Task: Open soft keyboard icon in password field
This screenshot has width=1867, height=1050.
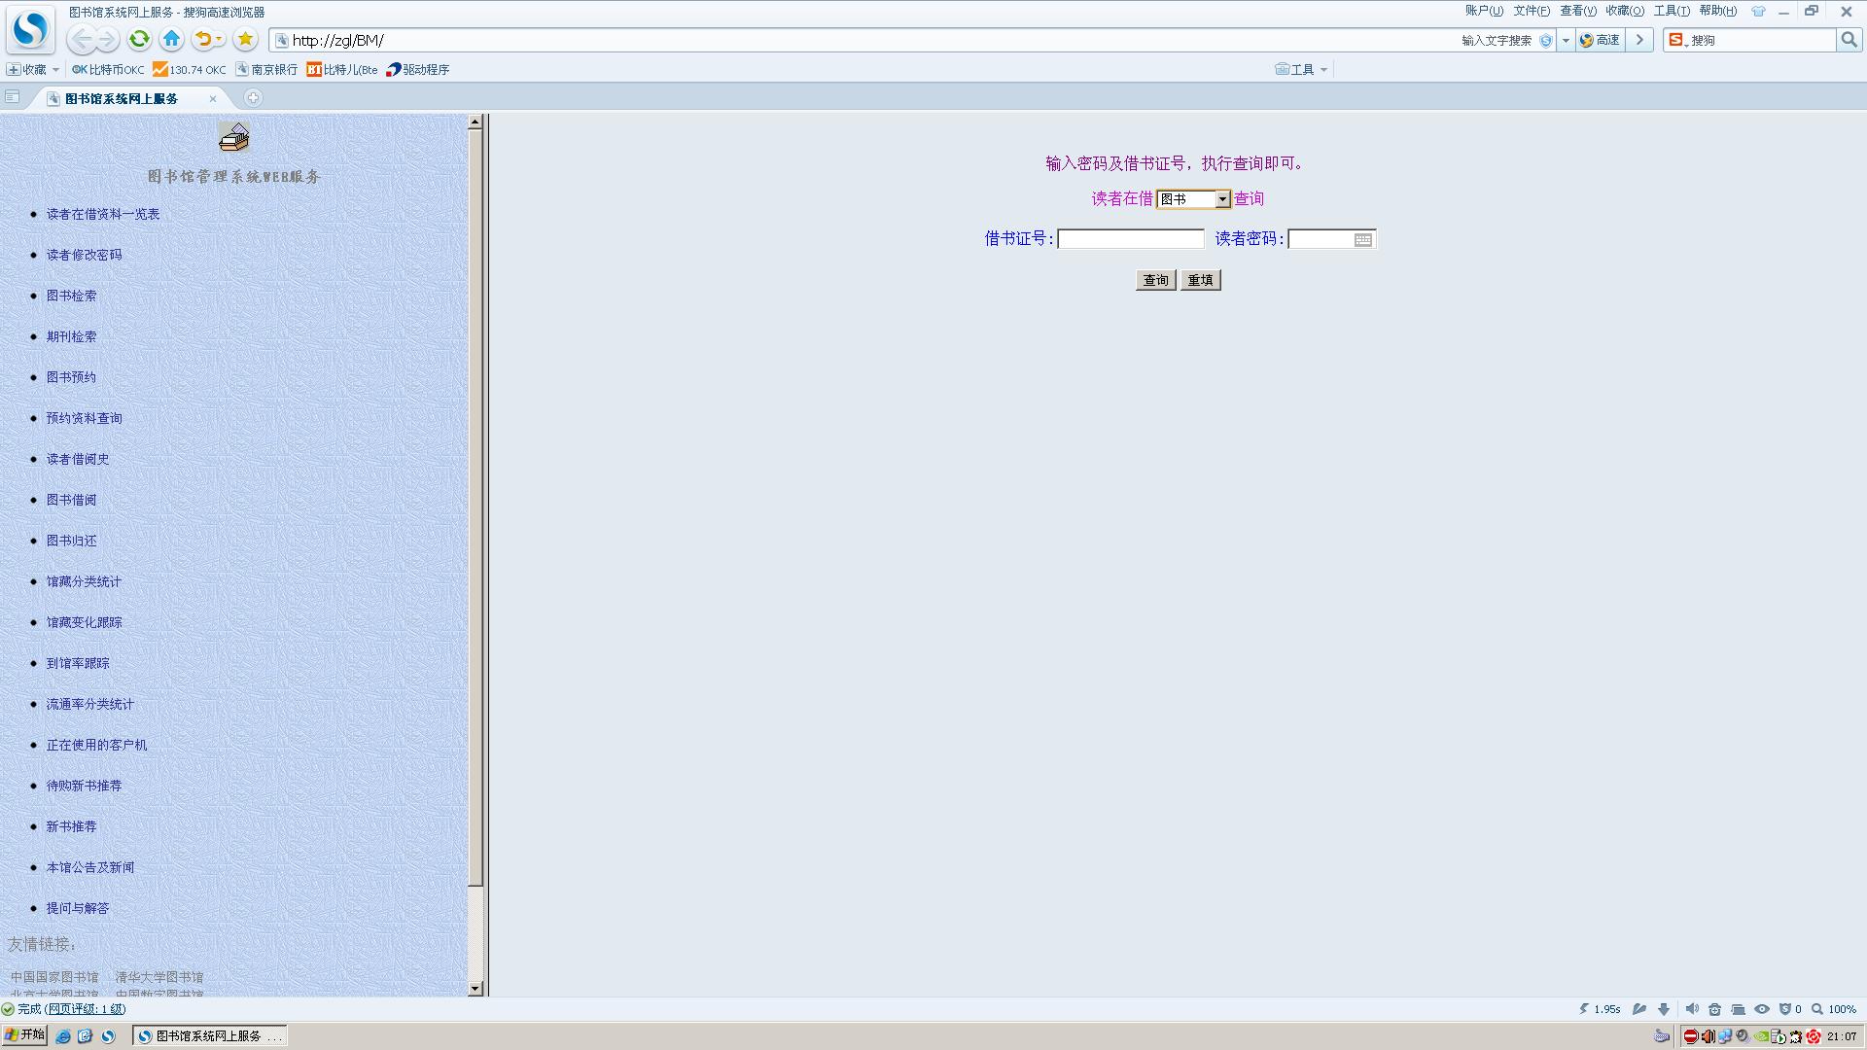Action: coord(1362,239)
